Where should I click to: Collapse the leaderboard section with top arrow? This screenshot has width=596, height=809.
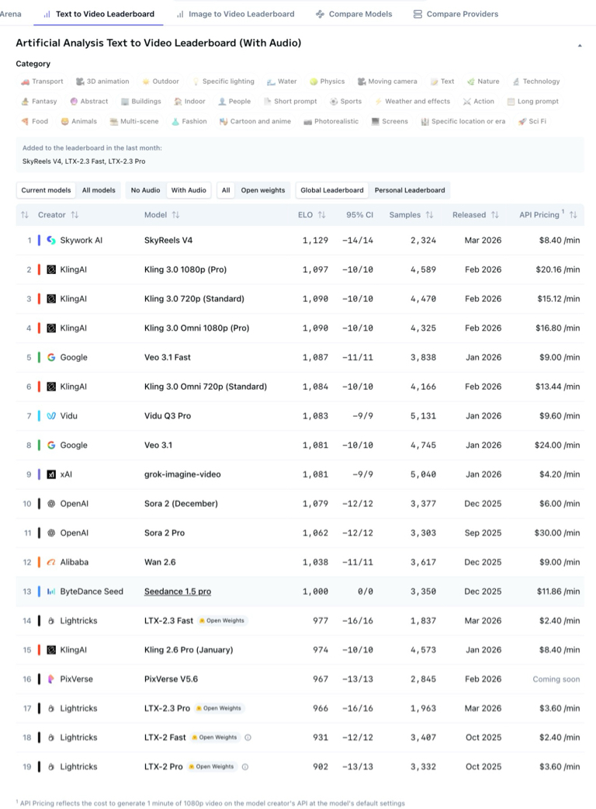579,46
